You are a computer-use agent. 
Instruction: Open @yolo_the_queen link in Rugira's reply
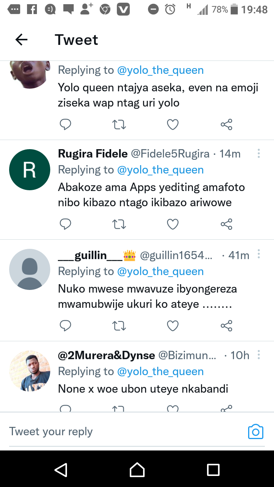[x=160, y=170]
